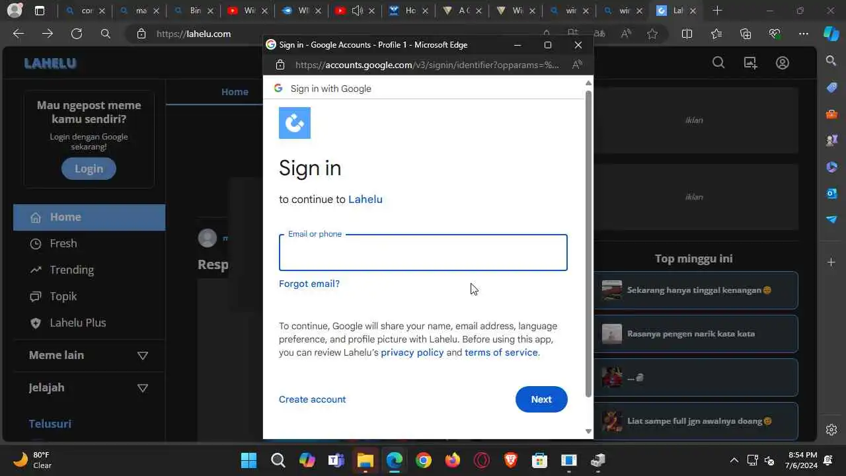Click the read aloud icon in popup address bar

pyautogui.click(x=577, y=65)
